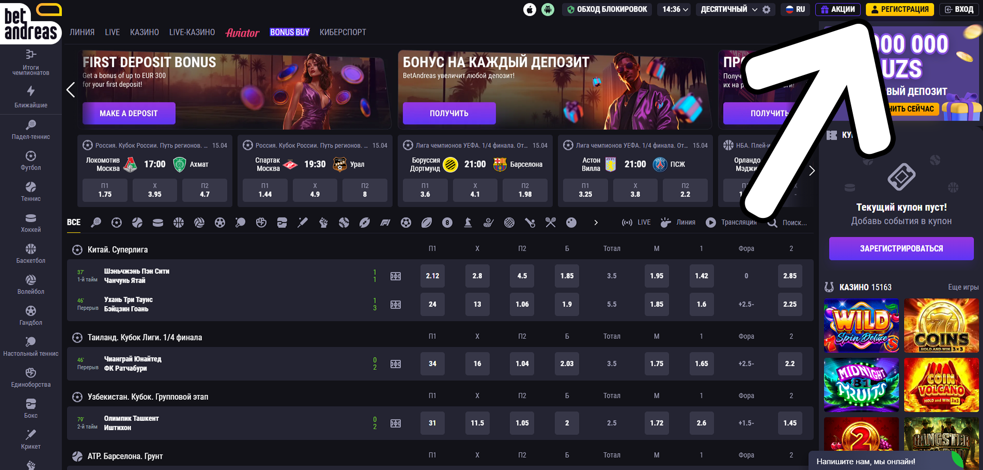Toggle the Трансляция broadcast filter

pos(731,223)
